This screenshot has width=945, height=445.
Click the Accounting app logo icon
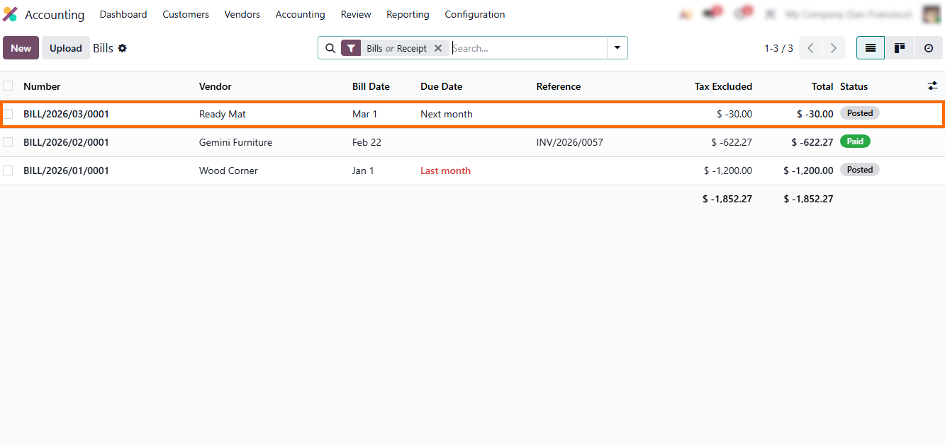[x=10, y=14]
